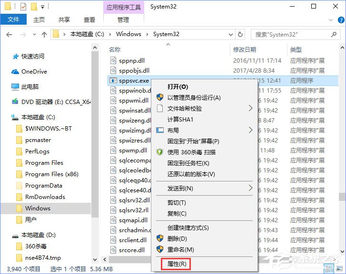
Task: Select sppobjs.dll file
Action: click(134, 71)
